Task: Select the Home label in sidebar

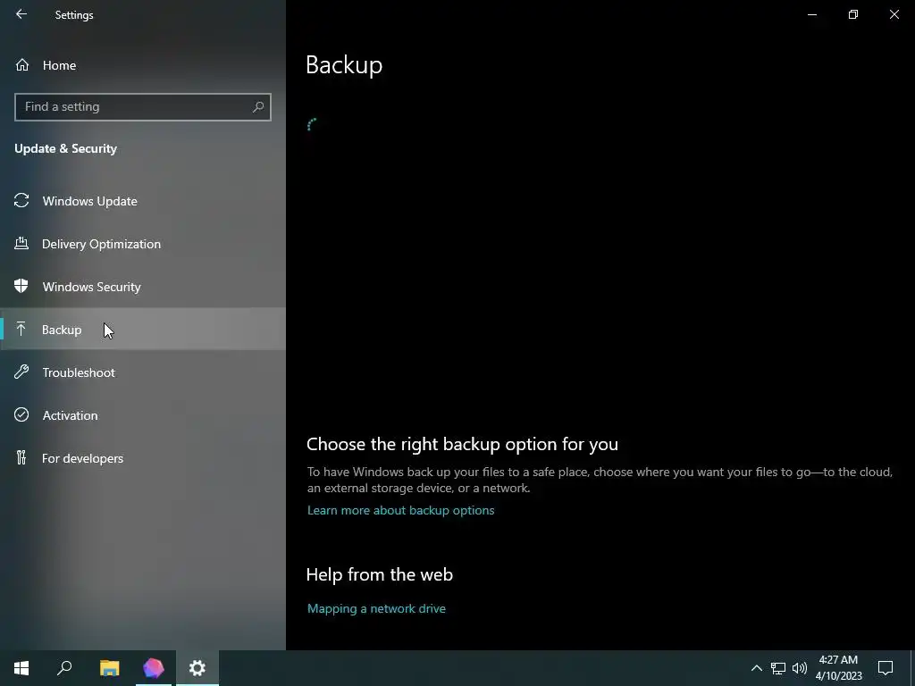Action: coord(59,65)
